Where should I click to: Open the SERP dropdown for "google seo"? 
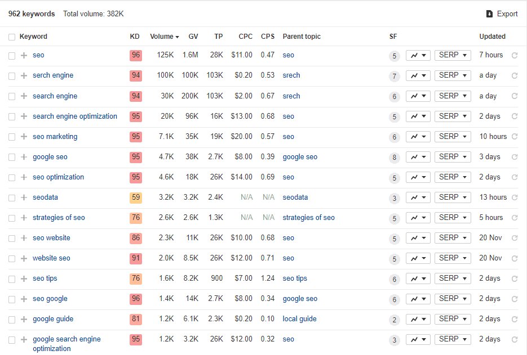[x=452, y=156]
